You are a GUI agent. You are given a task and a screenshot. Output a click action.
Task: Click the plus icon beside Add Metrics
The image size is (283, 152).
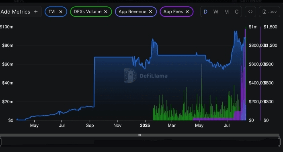(x=36, y=12)
